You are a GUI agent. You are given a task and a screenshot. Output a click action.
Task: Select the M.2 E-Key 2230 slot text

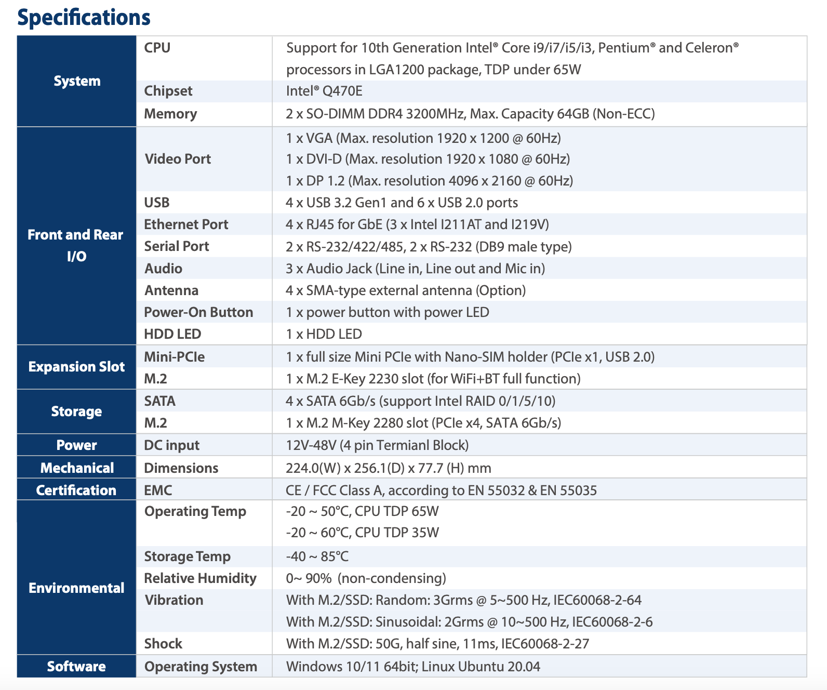[433, 379]
